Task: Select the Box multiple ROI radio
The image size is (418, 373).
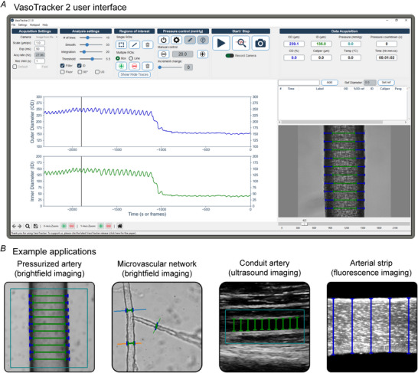Action: [118, 58]
